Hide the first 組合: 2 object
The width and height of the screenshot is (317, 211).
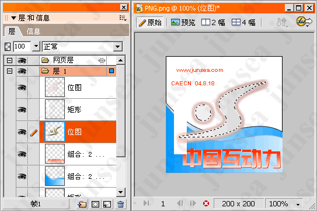(22, 154)
